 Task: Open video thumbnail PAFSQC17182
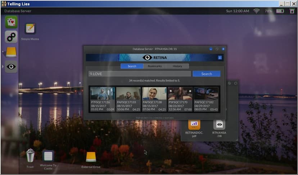coord(206,99)
